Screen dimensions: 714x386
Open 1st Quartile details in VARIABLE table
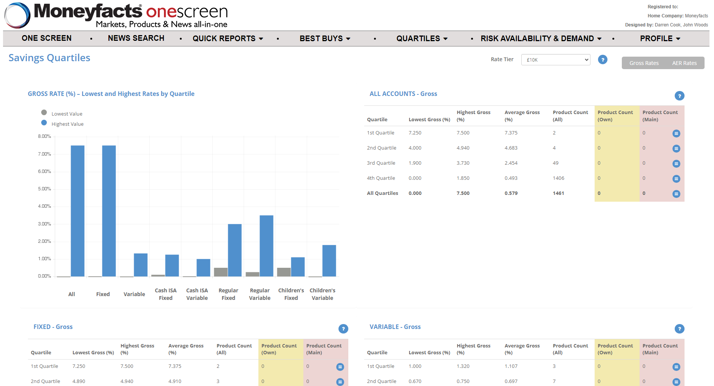pos(676,366)
